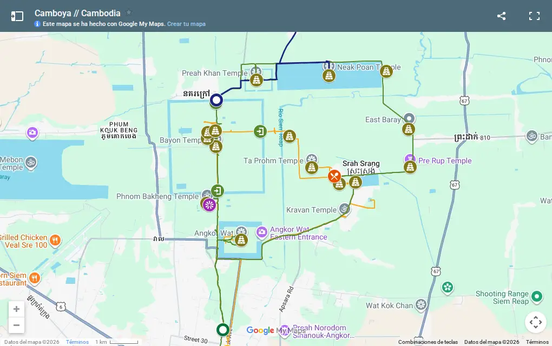Select the purple flower marker at Phnom Bakheng
552x346 pixels.
pos(209,205)
